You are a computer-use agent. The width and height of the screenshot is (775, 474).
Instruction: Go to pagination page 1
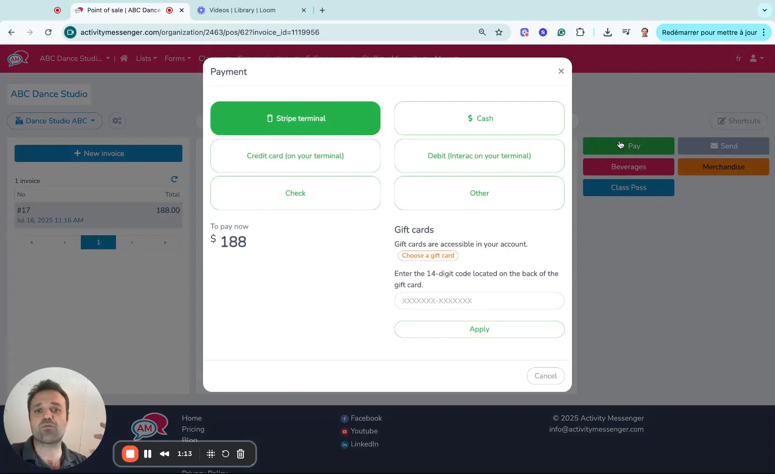point(98,242)
